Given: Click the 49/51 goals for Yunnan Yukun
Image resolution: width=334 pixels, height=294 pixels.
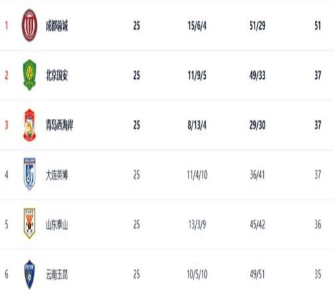Looking at the screenshot, I should pos(257,275).
